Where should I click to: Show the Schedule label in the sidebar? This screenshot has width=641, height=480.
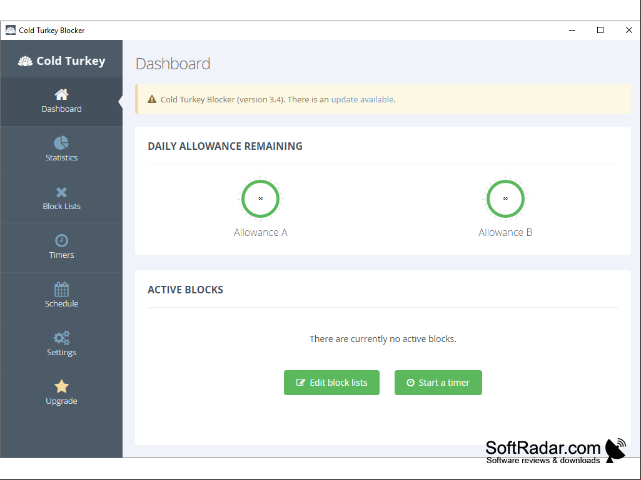click(61, 304)
